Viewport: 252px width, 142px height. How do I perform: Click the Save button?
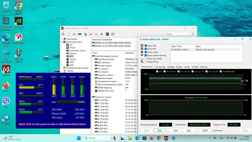189,130
